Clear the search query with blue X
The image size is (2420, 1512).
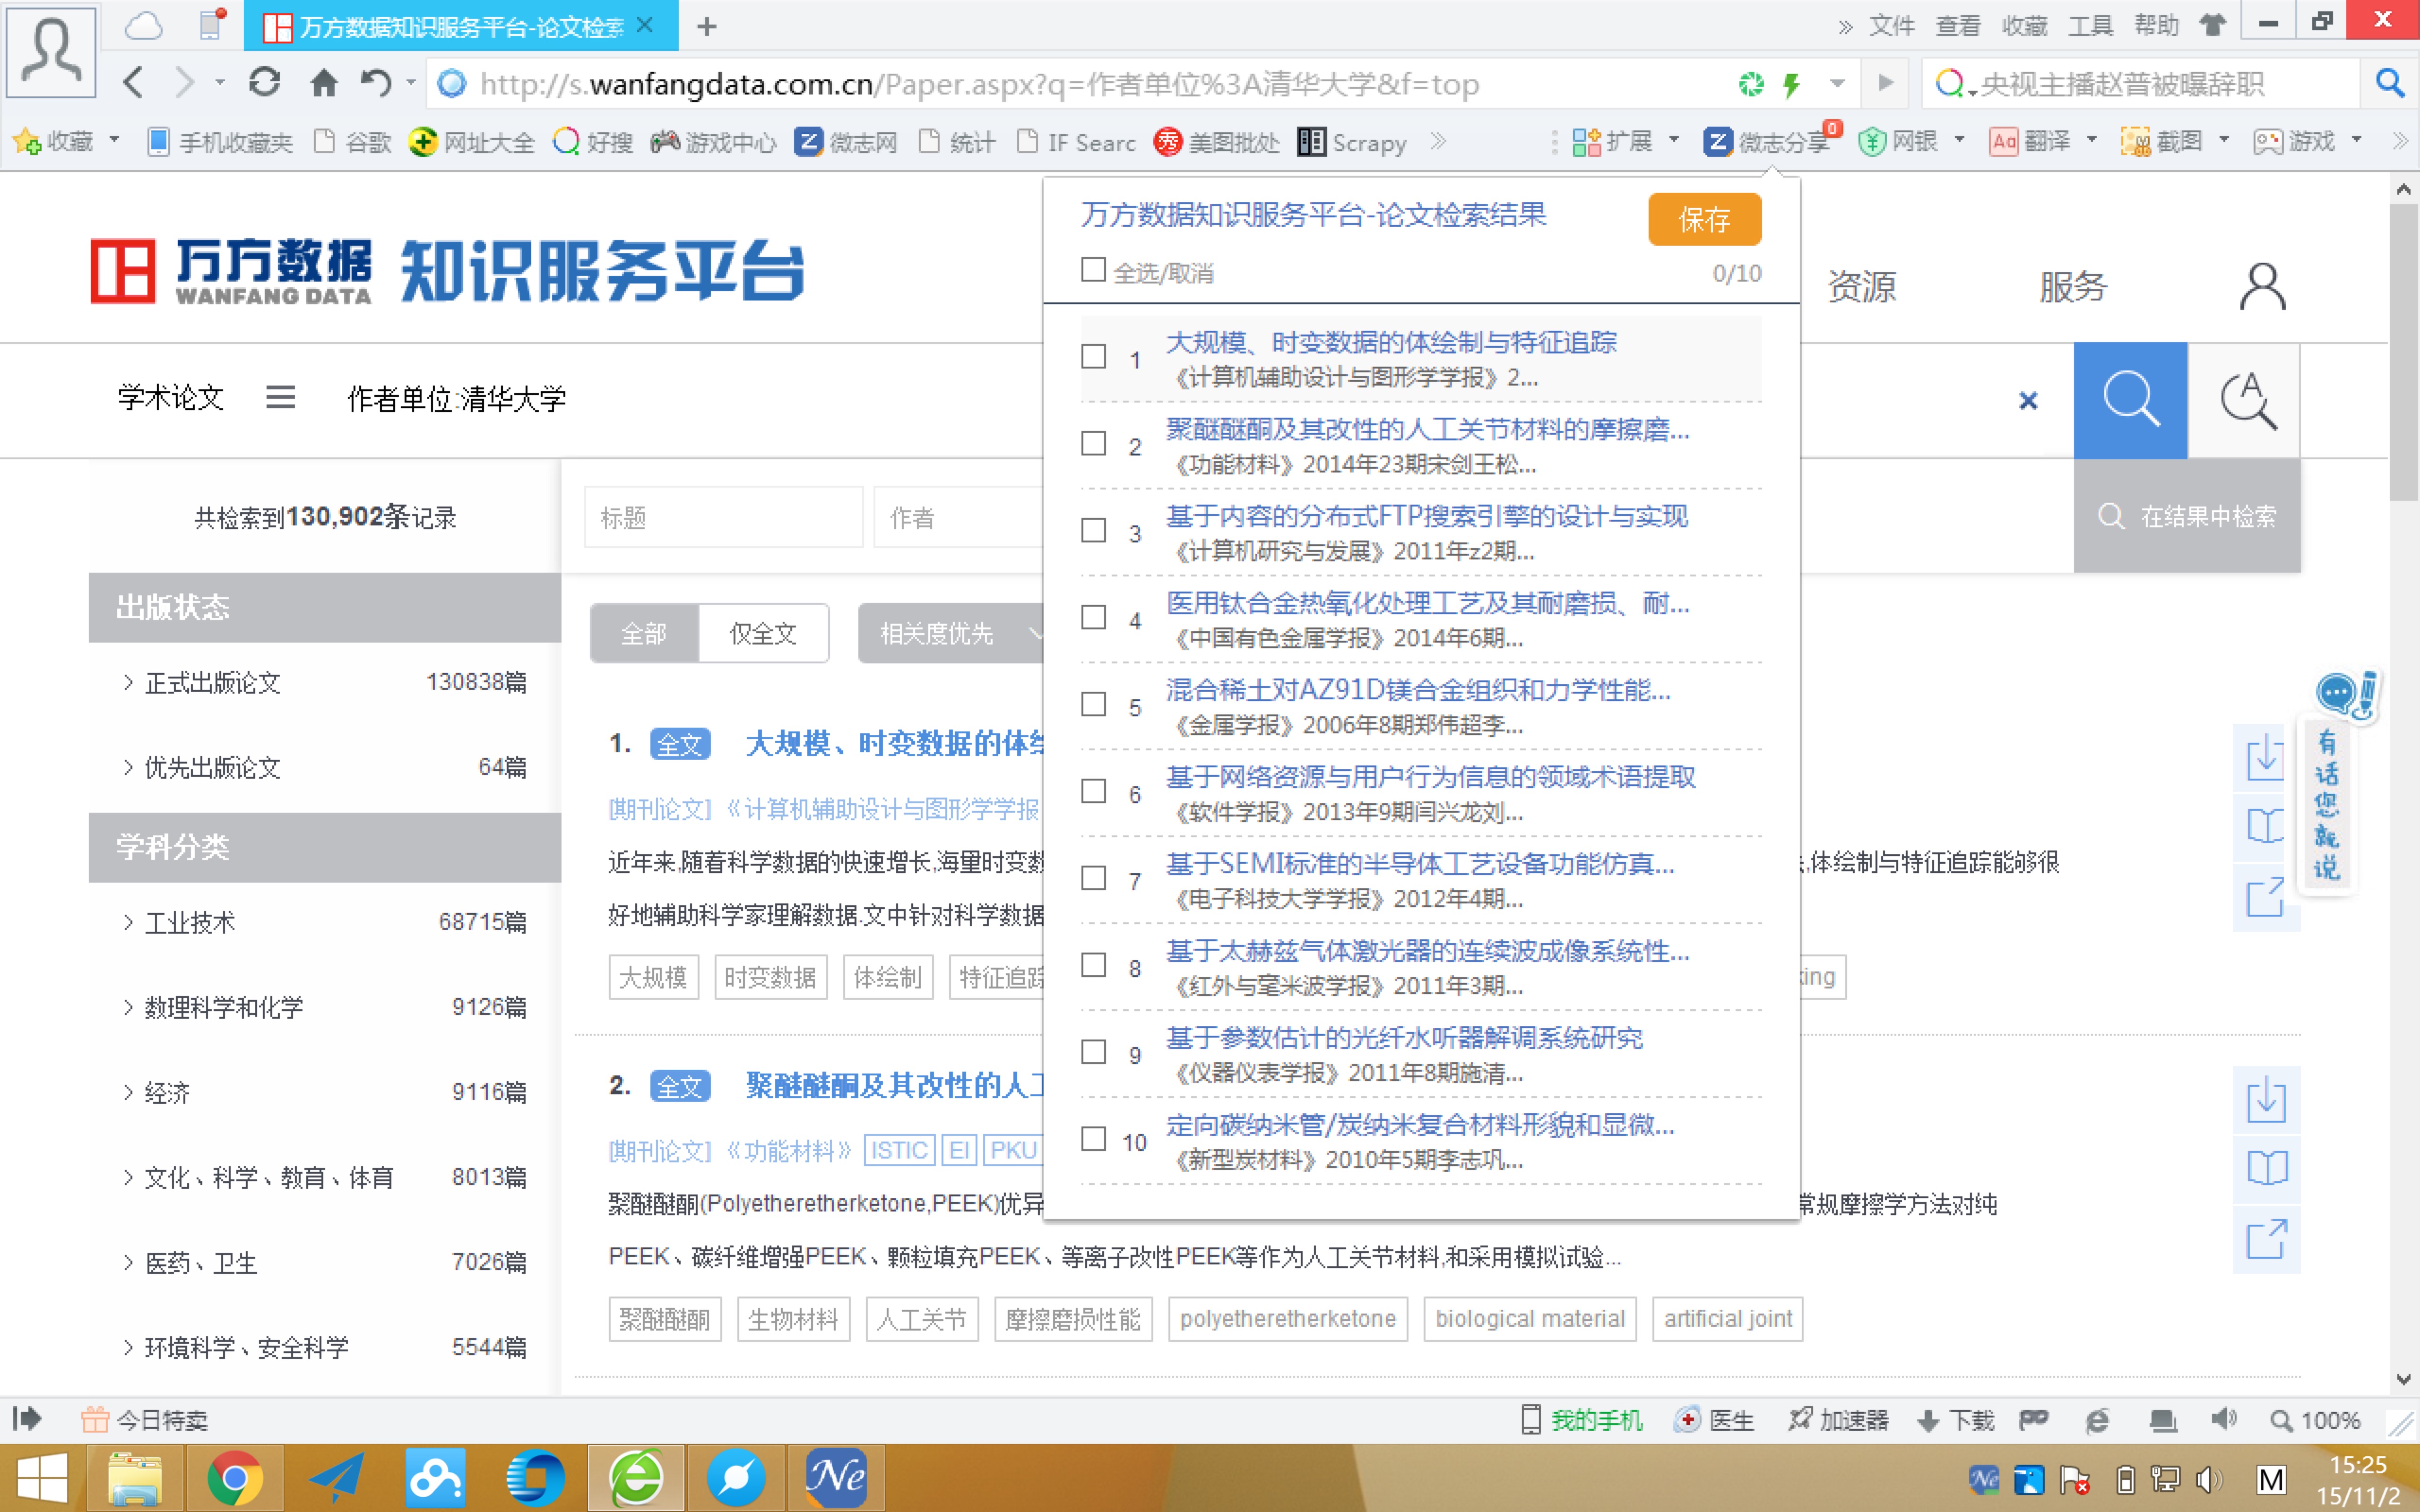point(2028,401)
